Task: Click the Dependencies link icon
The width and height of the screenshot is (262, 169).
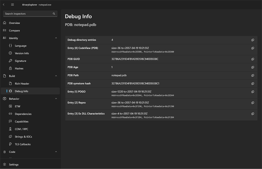Action: point(10,114)
